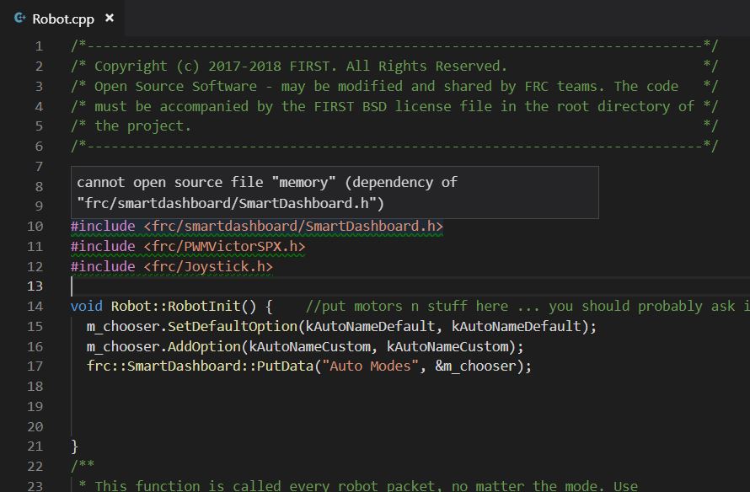Viewport: 750px width, 492px height.
Task: Click the #include keyword on line 10
Action: coord(103,226)
